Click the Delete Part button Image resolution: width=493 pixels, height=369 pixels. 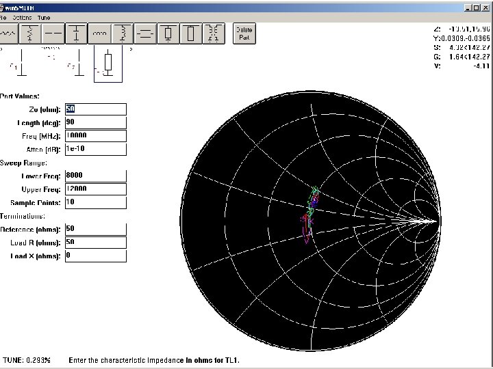244,33
